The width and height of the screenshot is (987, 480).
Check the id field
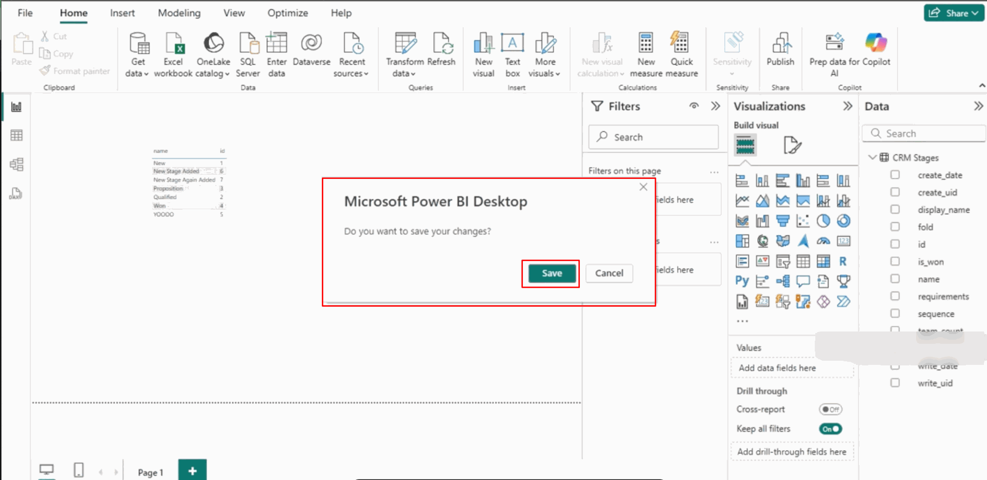(x=895, y=244)
